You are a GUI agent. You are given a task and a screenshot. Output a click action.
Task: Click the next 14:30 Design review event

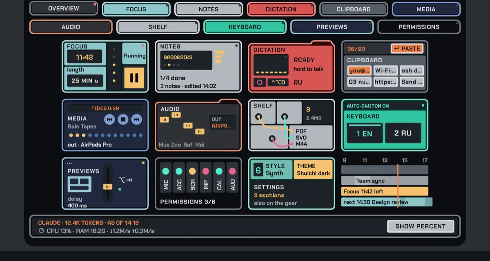[387, 202]
